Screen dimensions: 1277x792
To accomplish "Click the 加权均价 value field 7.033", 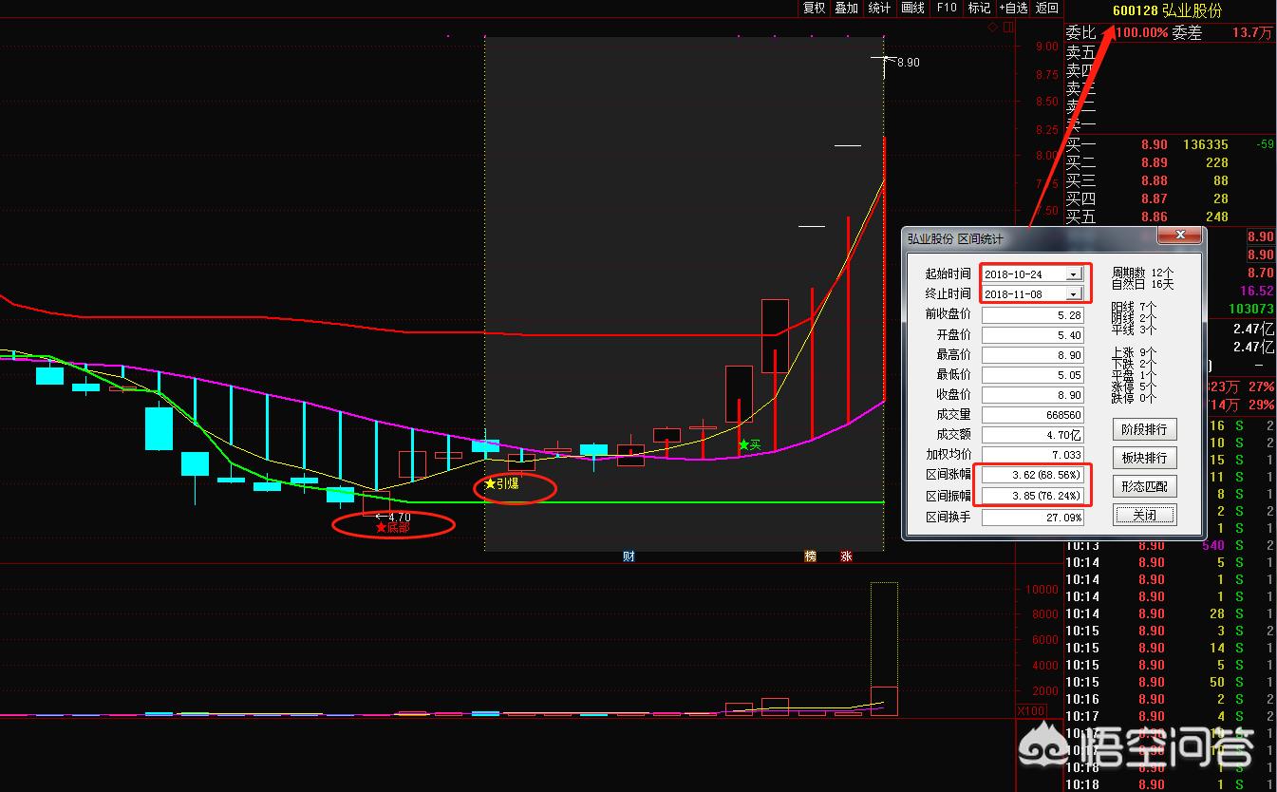I will pos(1033,455).
